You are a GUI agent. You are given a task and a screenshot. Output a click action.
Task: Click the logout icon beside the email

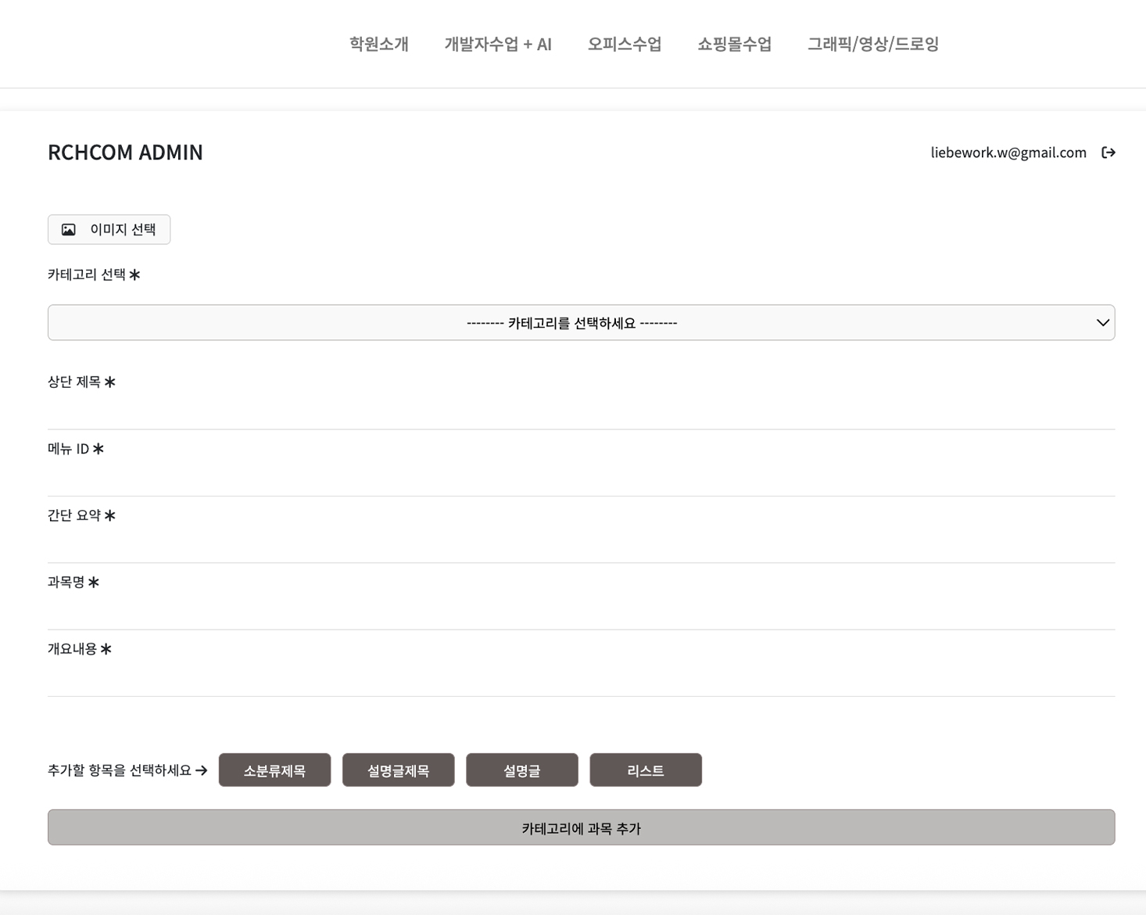[x=1108, y=152]
